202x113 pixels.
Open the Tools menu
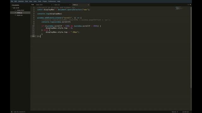39,1
